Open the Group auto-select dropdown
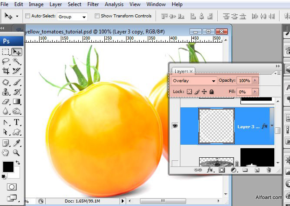Screen dimensions: 290x206 [72, 17]
